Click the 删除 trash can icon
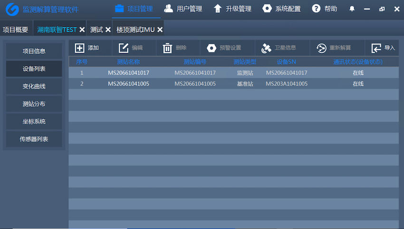The image size is (404, 229). click(167, 48)
